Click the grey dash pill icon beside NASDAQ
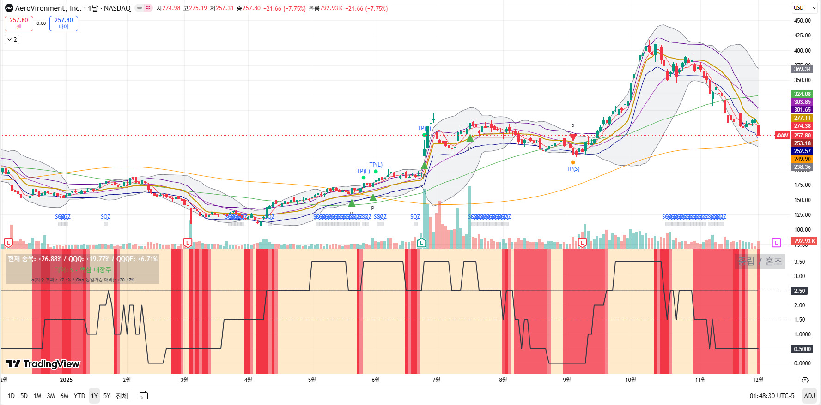Screen dimensions: 821x405 (140, 8)
